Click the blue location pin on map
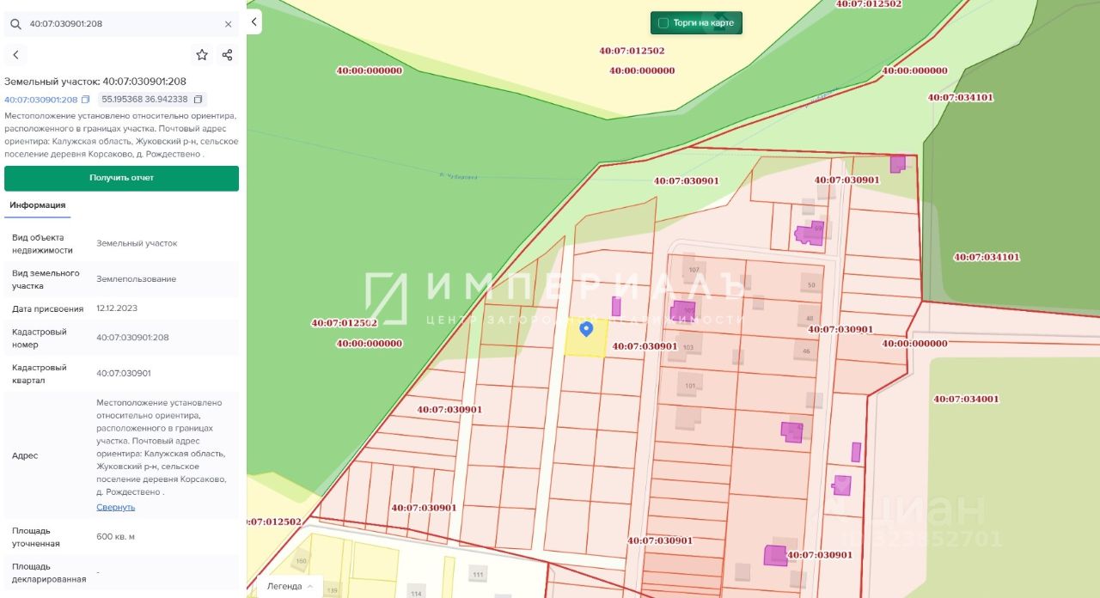Image resolution: width=1100 pixels, height=598 pixels. (x=586, y=328)
